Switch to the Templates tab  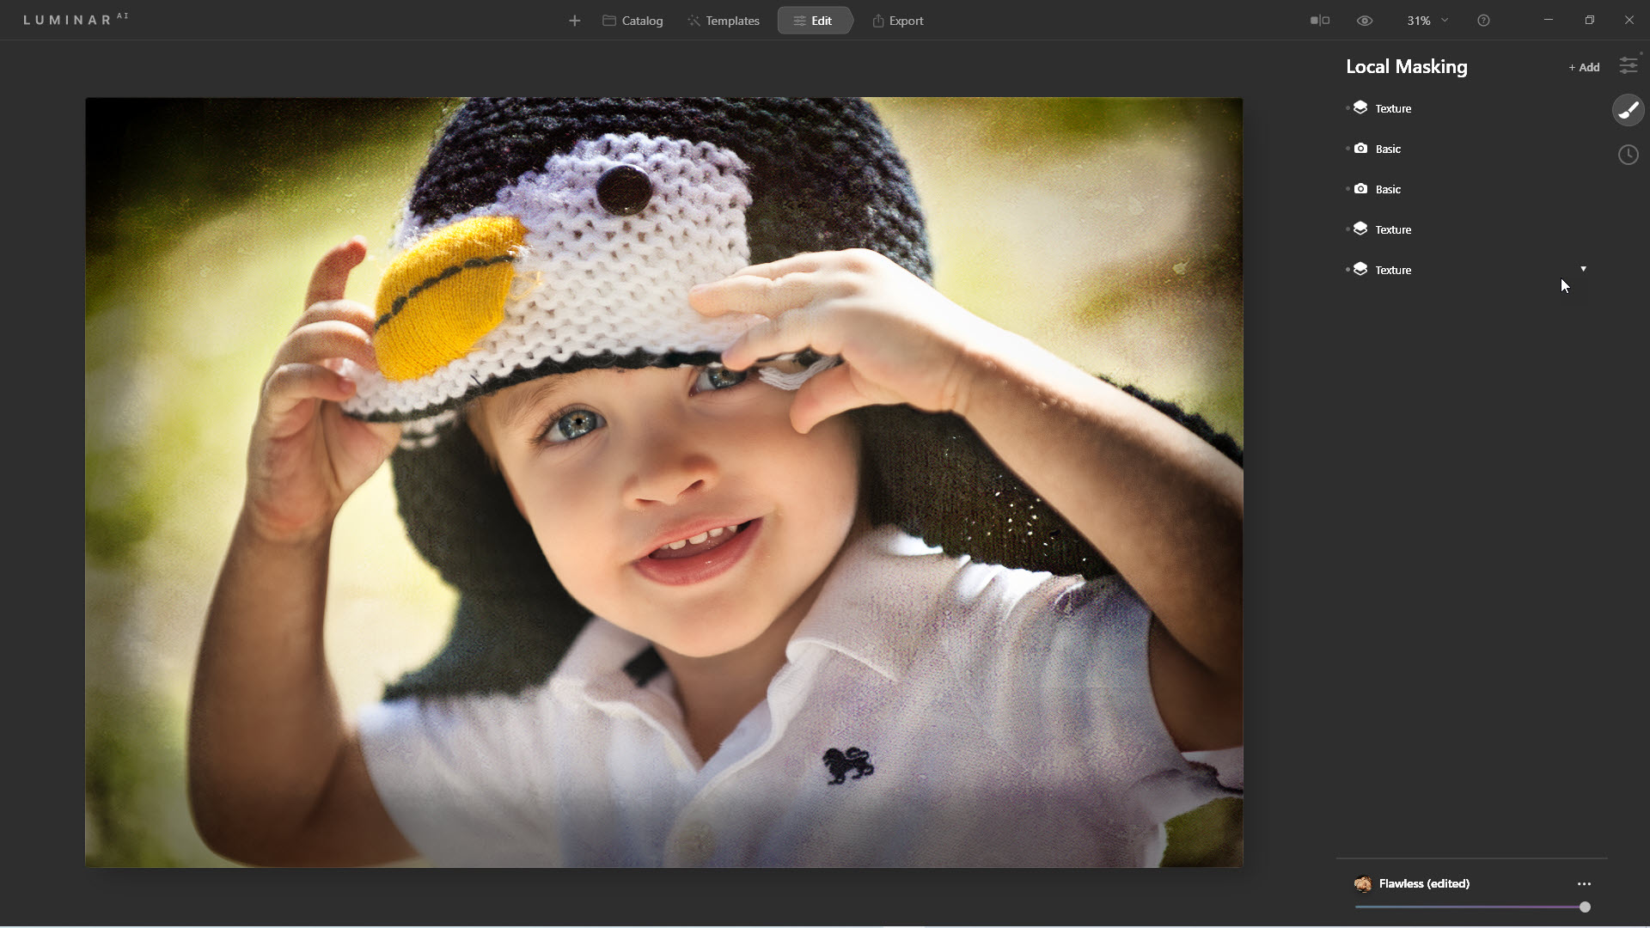pos(724,21)
